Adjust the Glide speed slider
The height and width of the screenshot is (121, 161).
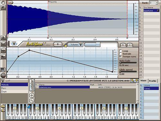point(128,72)
